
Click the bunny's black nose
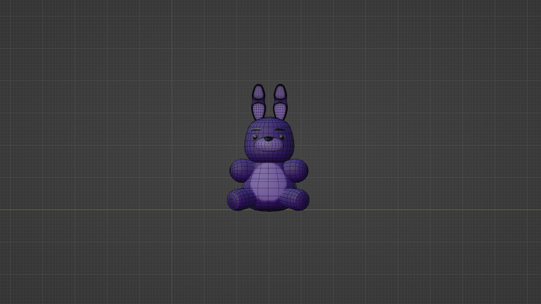269,139
